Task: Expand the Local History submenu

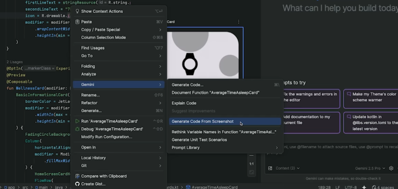Action: pyautogui.click(x=119, y=158)
